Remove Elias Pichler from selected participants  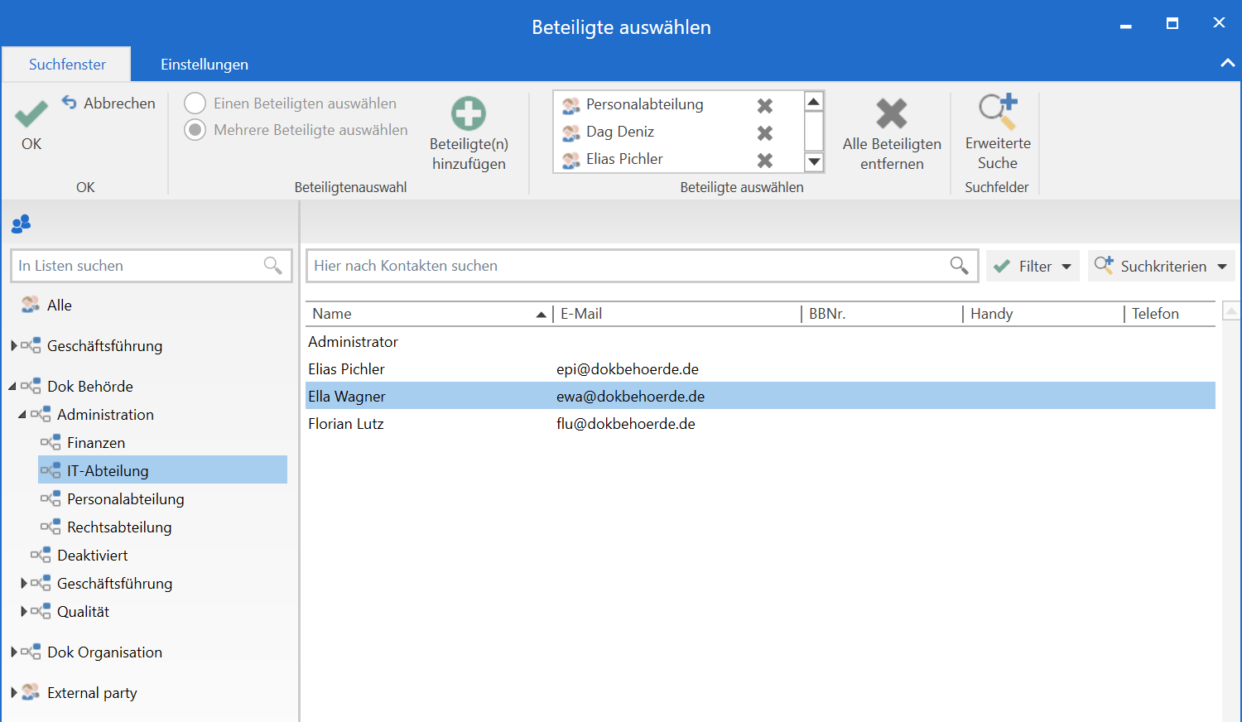[x=765, y=161]
